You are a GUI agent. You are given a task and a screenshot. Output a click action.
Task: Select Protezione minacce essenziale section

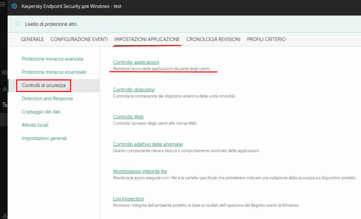(x=54, y=72)
